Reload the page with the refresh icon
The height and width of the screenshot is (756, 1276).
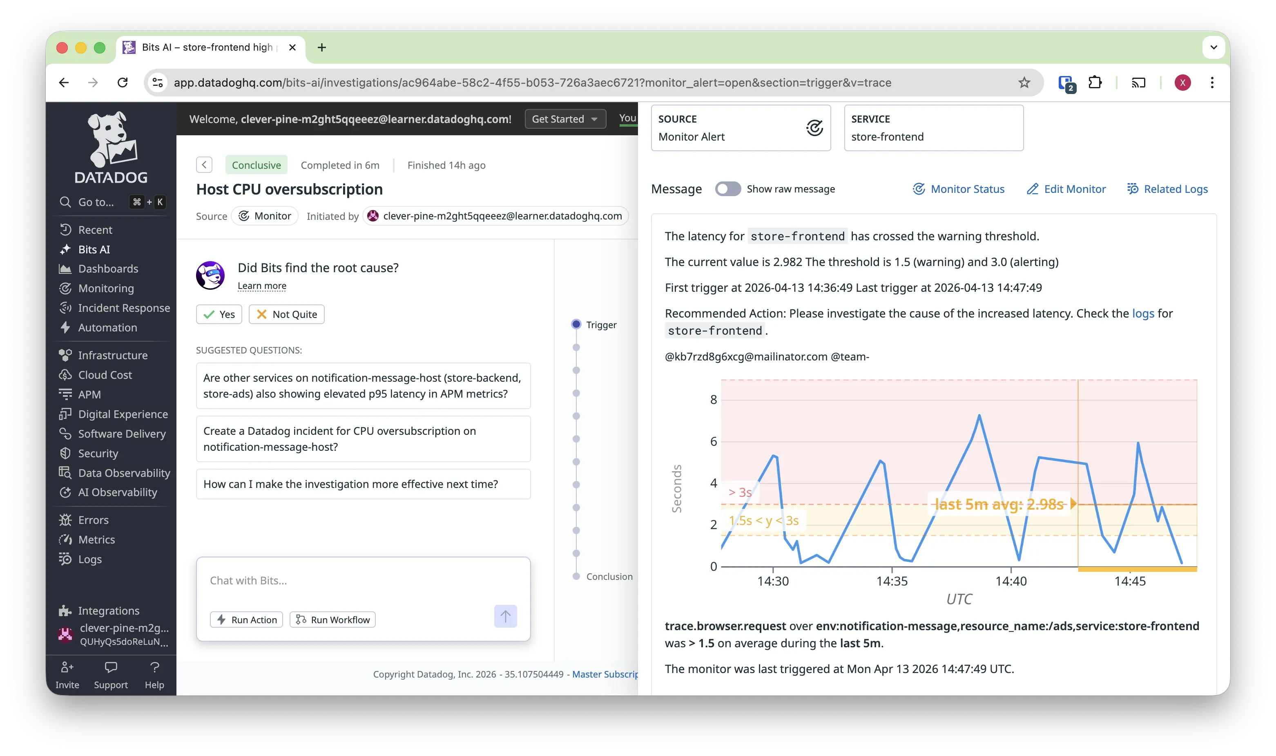[123, 83]
